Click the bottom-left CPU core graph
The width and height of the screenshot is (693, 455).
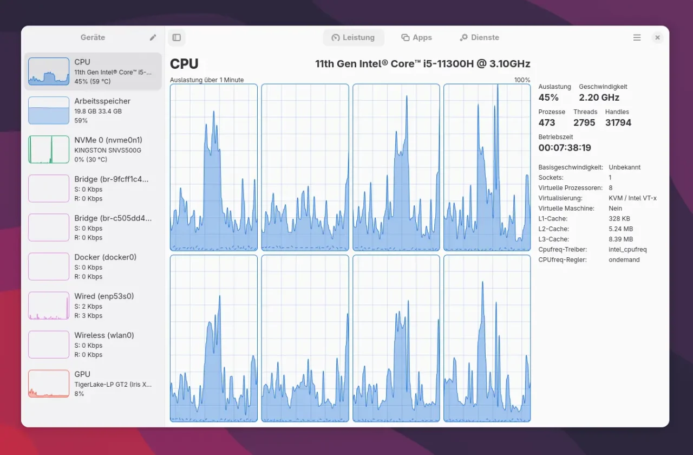[x=214, y=339]
